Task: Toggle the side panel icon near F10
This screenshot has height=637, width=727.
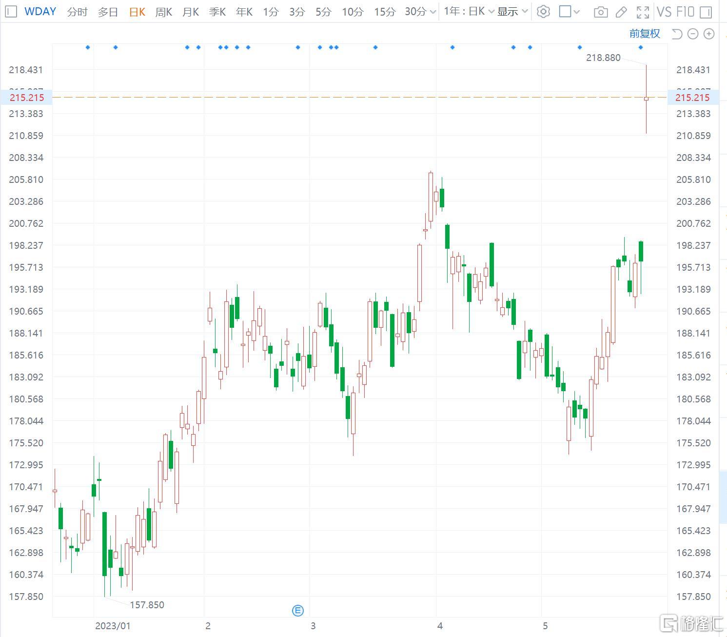Action: coord(706,12)
